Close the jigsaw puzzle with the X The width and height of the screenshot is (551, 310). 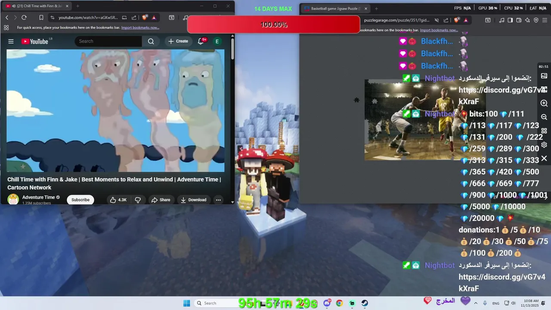tap(544, 158)
